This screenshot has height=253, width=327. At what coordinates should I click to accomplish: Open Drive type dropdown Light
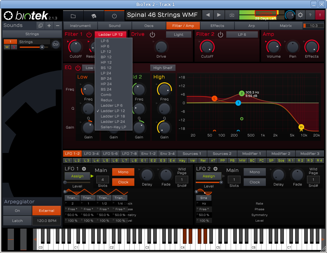click(x=178, y=35)
